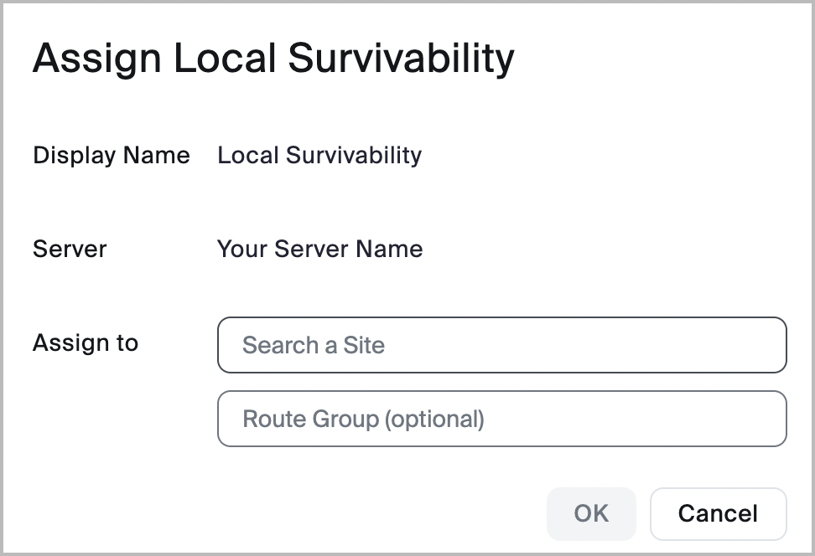Screen dimensions: 815x556
Task: Click the Assign to label
Action: 86,342
